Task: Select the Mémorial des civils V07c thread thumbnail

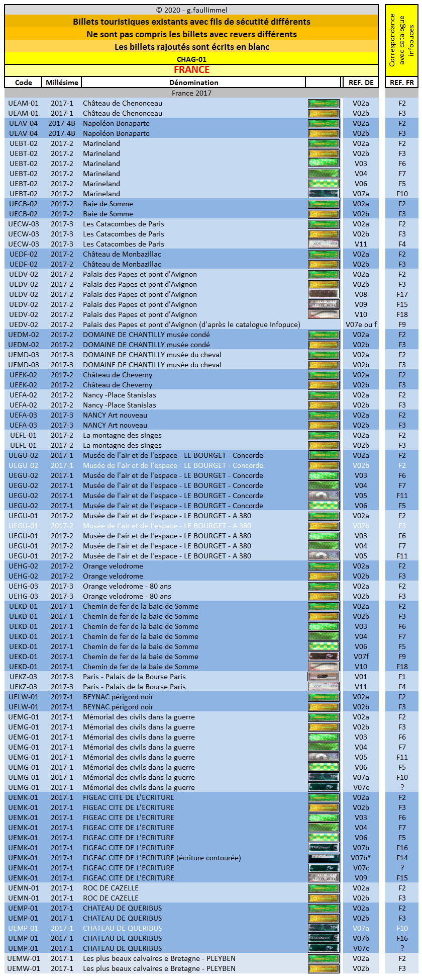Action: pyautogui.click(x=324, y=787)
